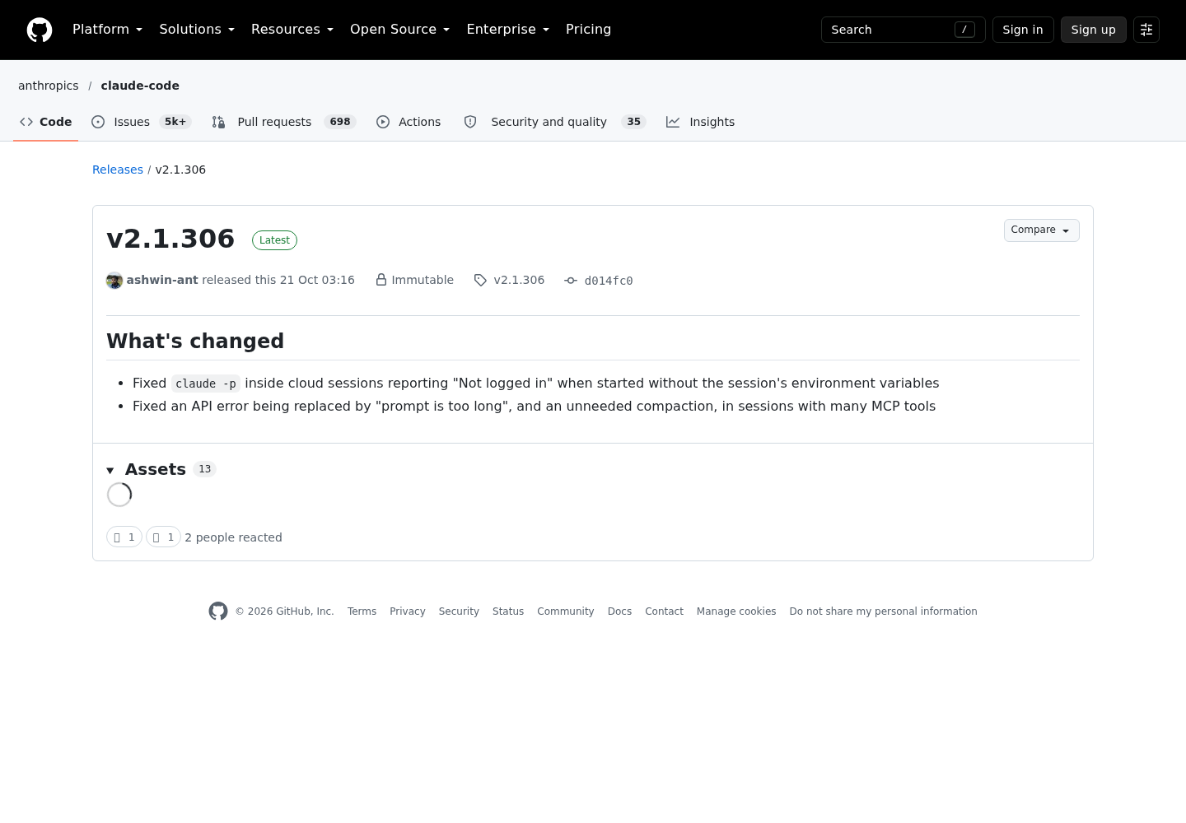1186x823 pixels.
Task: Expand the Open Source menu
Action: pyautogui.click(x=399, y=30)
